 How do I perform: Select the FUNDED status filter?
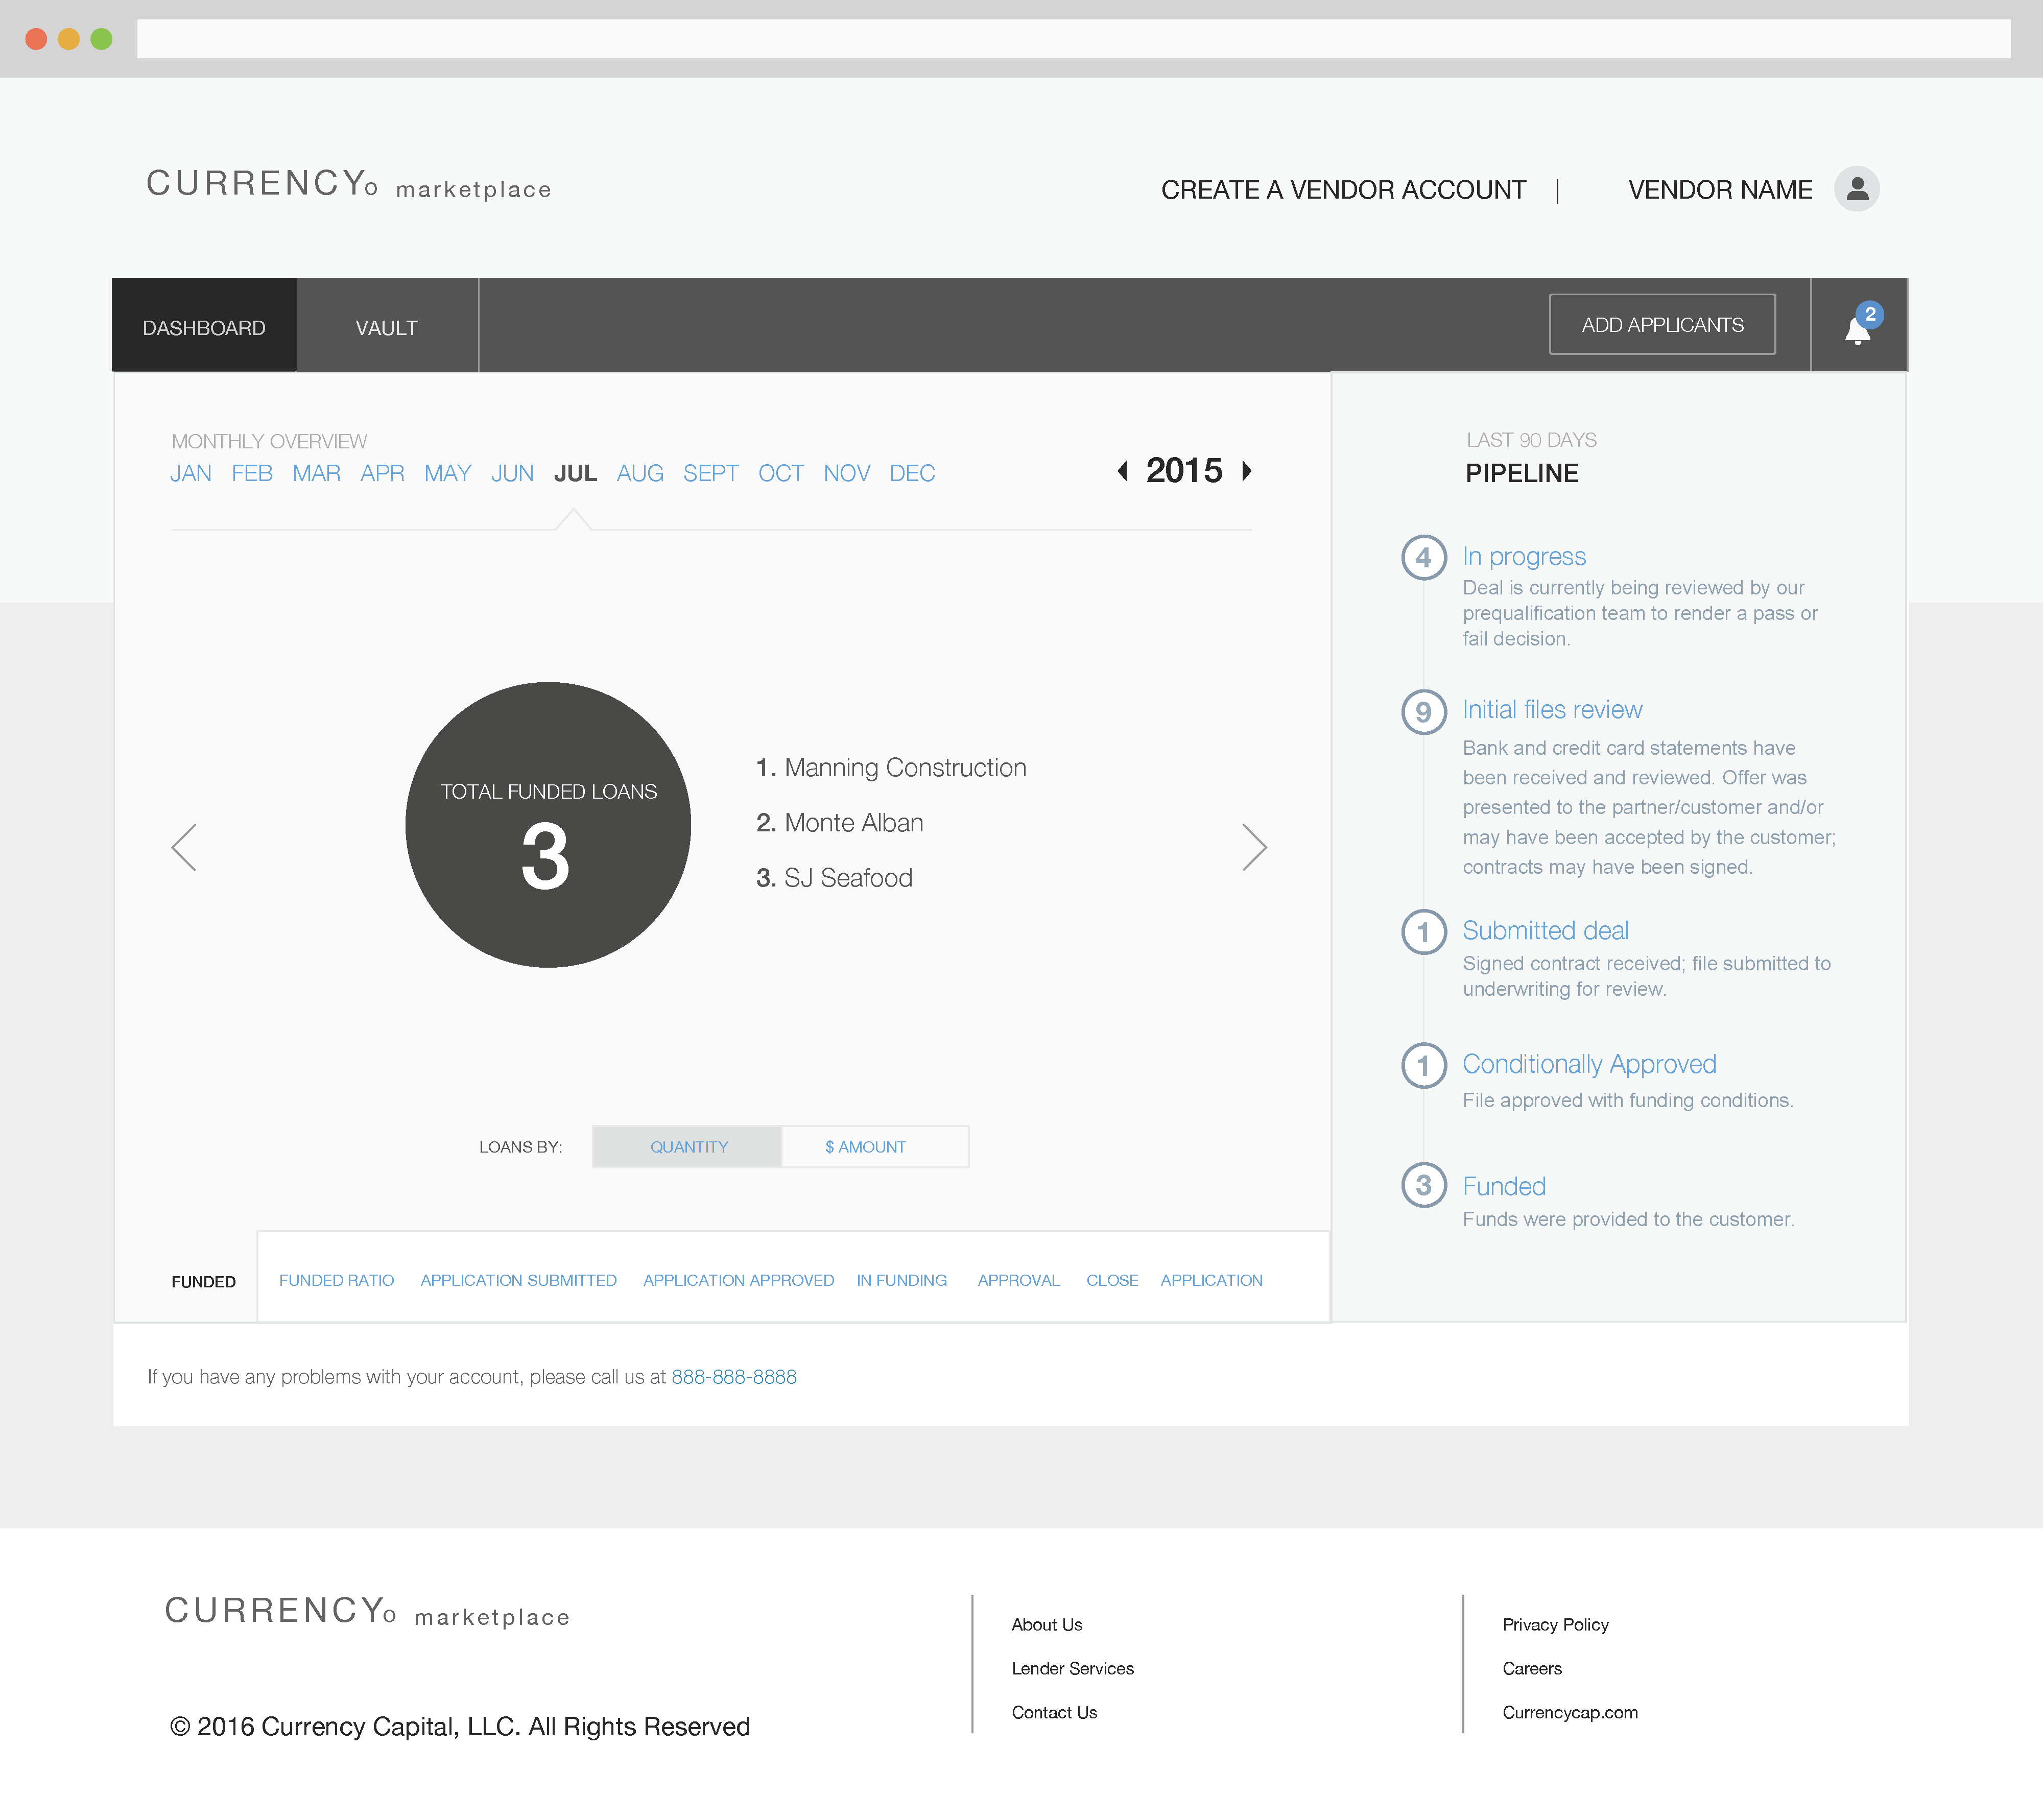click(x=203, y=1280)
